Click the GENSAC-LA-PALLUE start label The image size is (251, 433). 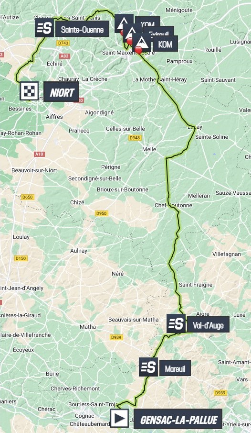click(178, 420)
